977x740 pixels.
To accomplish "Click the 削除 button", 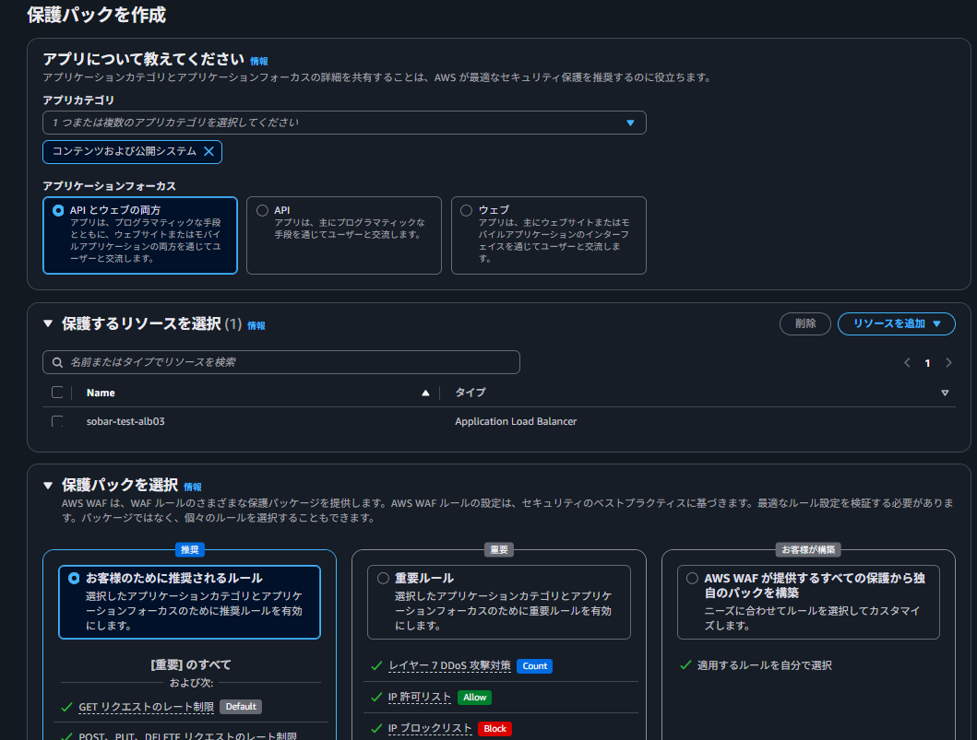I will 804,323.
